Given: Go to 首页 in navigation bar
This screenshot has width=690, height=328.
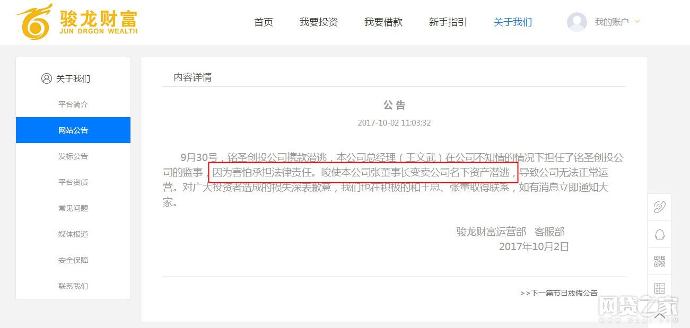Looking at the screenshot, I should pyautogui.click(x=264, y=22).
